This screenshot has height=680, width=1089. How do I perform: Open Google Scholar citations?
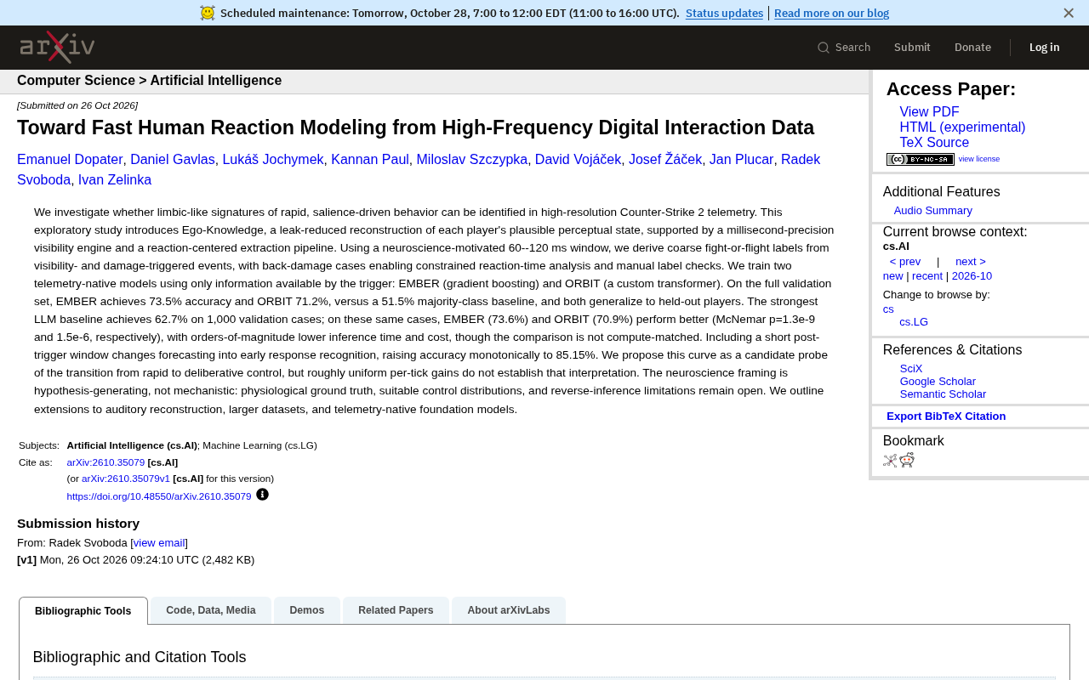[x=938, y=382]
